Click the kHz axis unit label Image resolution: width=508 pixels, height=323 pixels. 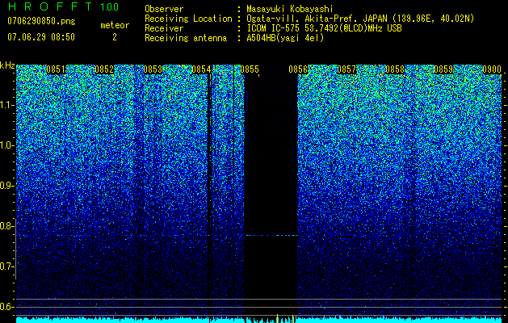coord(7,65)
